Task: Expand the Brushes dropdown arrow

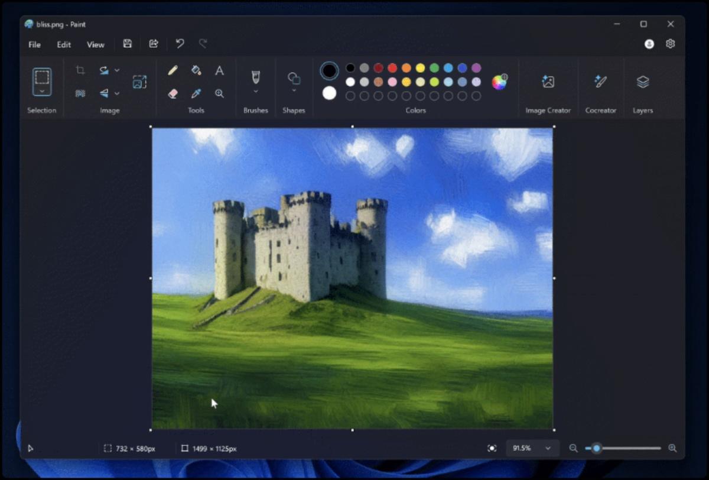Action: point(256,92)
